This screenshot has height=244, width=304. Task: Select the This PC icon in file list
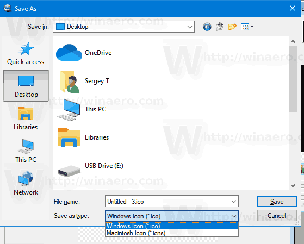(x=69, y=110)
